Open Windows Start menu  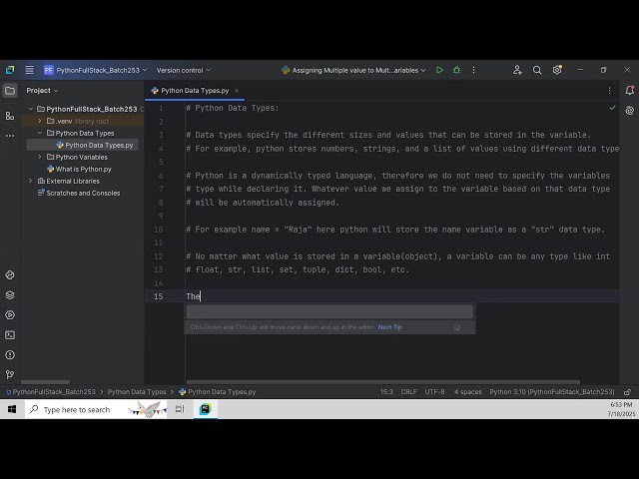click(12, 409)
